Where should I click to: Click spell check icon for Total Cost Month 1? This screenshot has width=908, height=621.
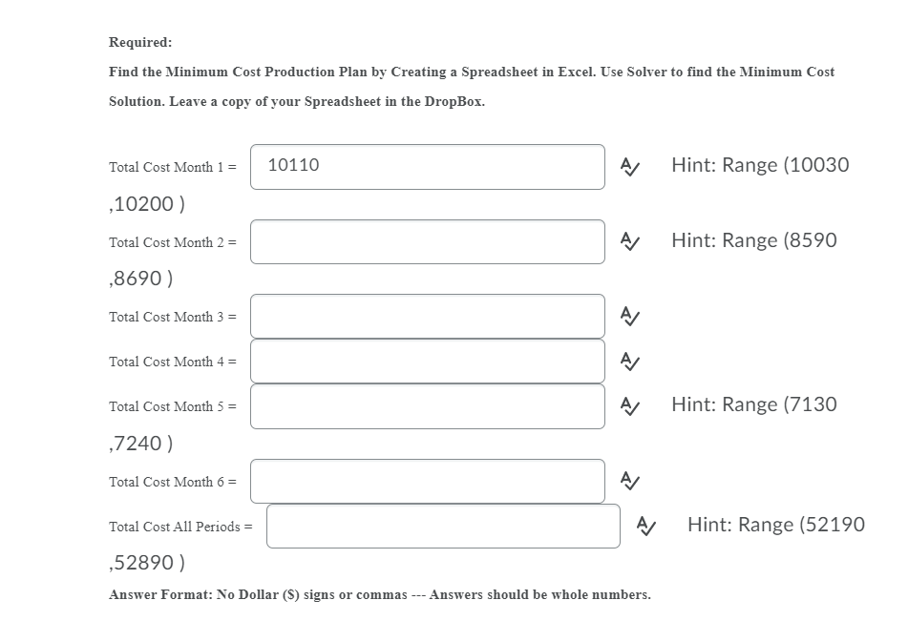628,165
